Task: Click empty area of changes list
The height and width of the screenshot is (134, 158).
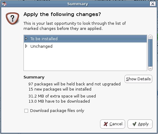Action: click(85, 60)
